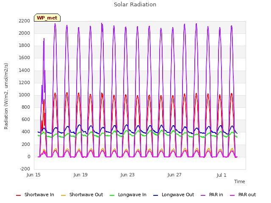The width and height of the screenshot is (271, 203).
Task: Click the 1000 y-axis tick label
Action: tap(25, 95)
